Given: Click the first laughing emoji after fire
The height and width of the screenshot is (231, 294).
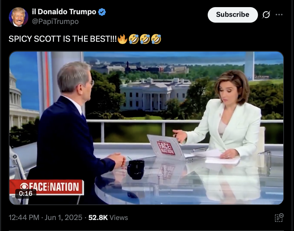Looking at the screenshot, I should pos(134,39).
